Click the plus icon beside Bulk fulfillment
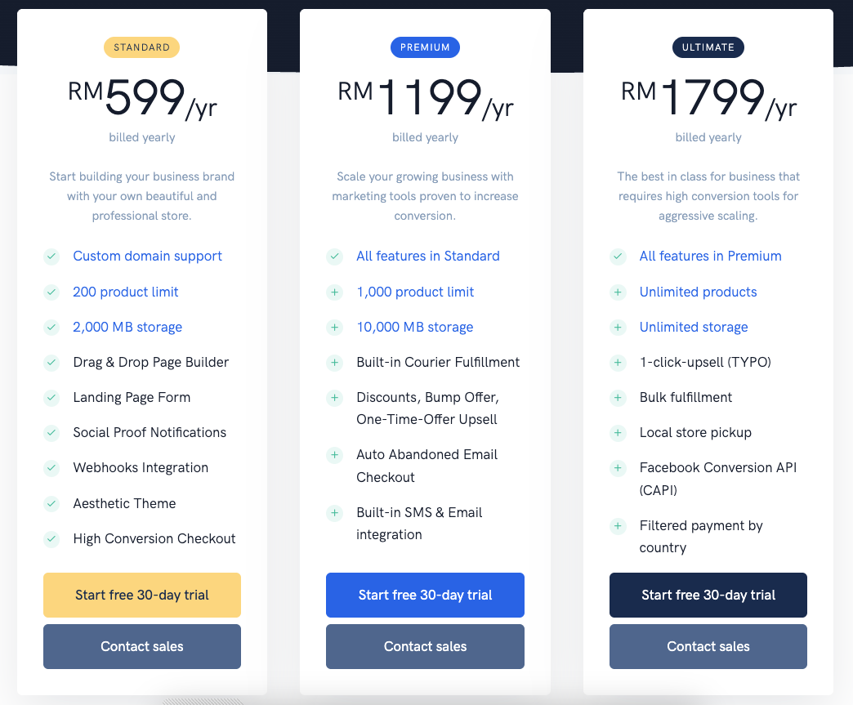The width and height of the screenshot is (853, 705). coord(618,398)
